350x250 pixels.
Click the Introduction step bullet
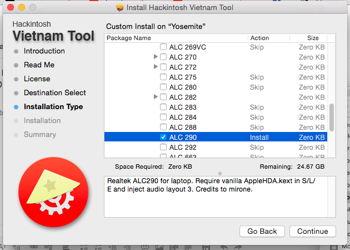pyautogui.click(x=16, y=51)
